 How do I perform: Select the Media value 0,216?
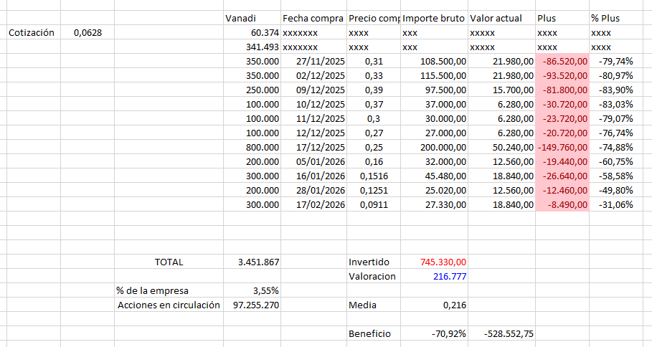point(434,305)
